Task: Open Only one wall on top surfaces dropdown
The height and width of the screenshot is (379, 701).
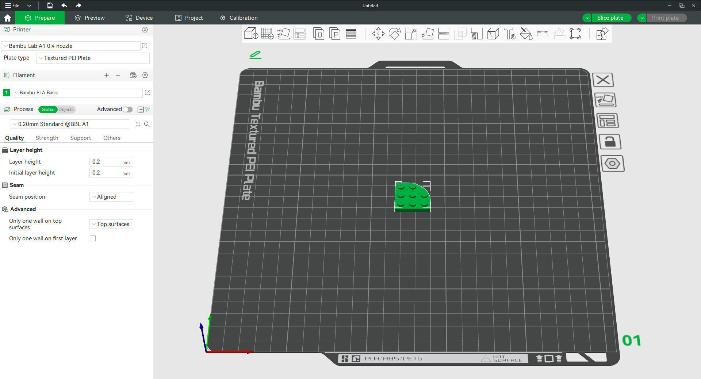Action: [111, 224]
